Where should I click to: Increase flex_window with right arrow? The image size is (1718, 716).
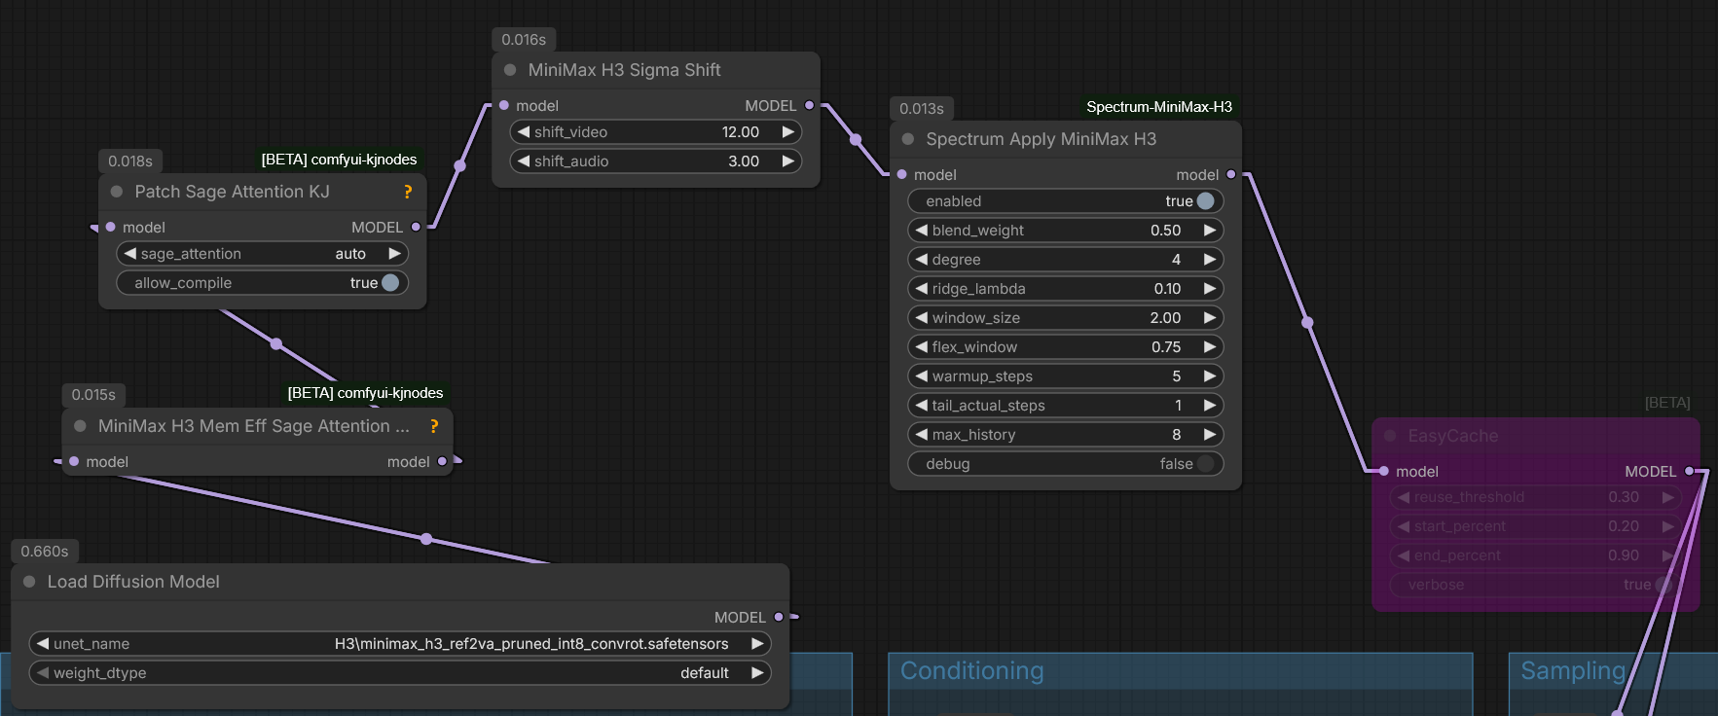click(1210, 346)
